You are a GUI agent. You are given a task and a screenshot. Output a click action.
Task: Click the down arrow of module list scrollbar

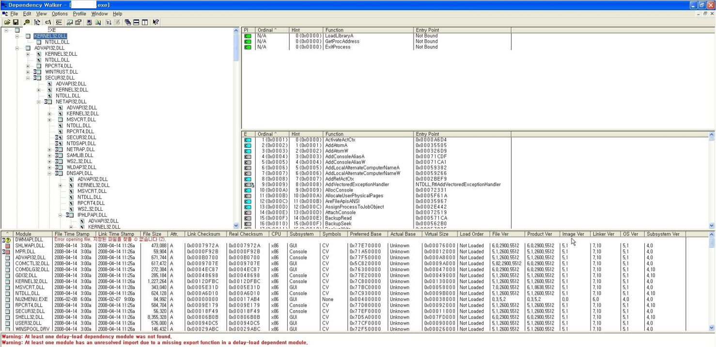712,328
